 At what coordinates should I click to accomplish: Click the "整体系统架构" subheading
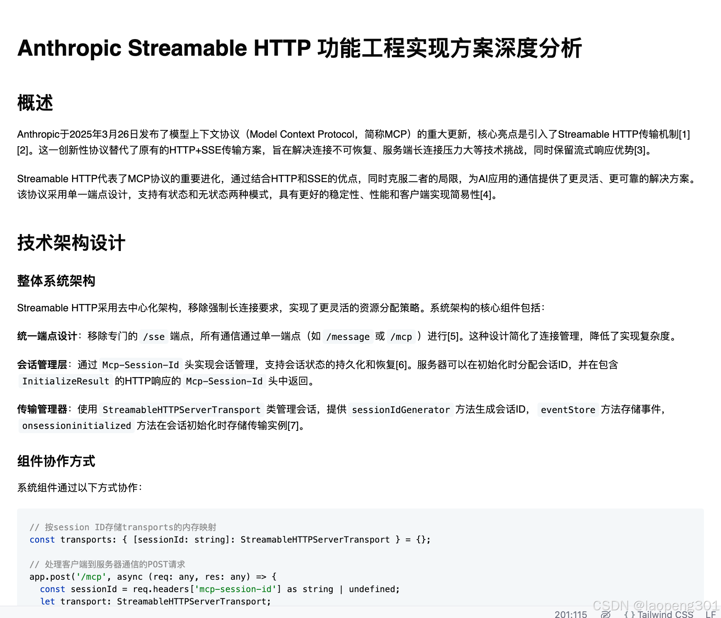pos(56,281)
